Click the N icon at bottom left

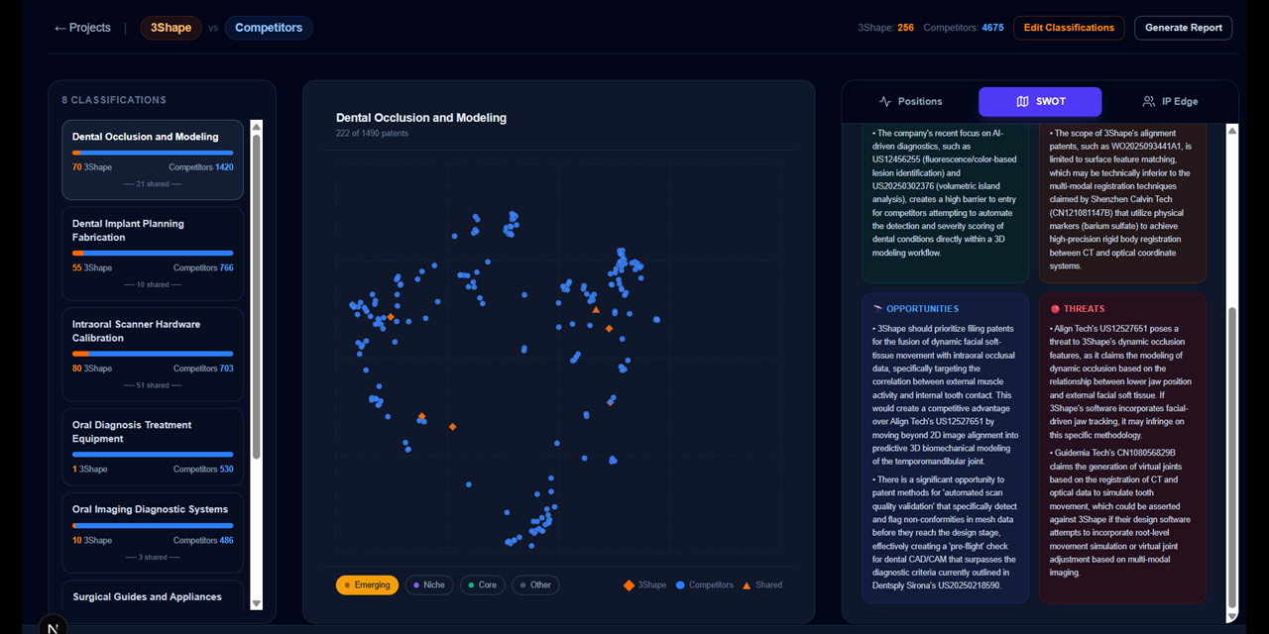click(x=52, y=626)
